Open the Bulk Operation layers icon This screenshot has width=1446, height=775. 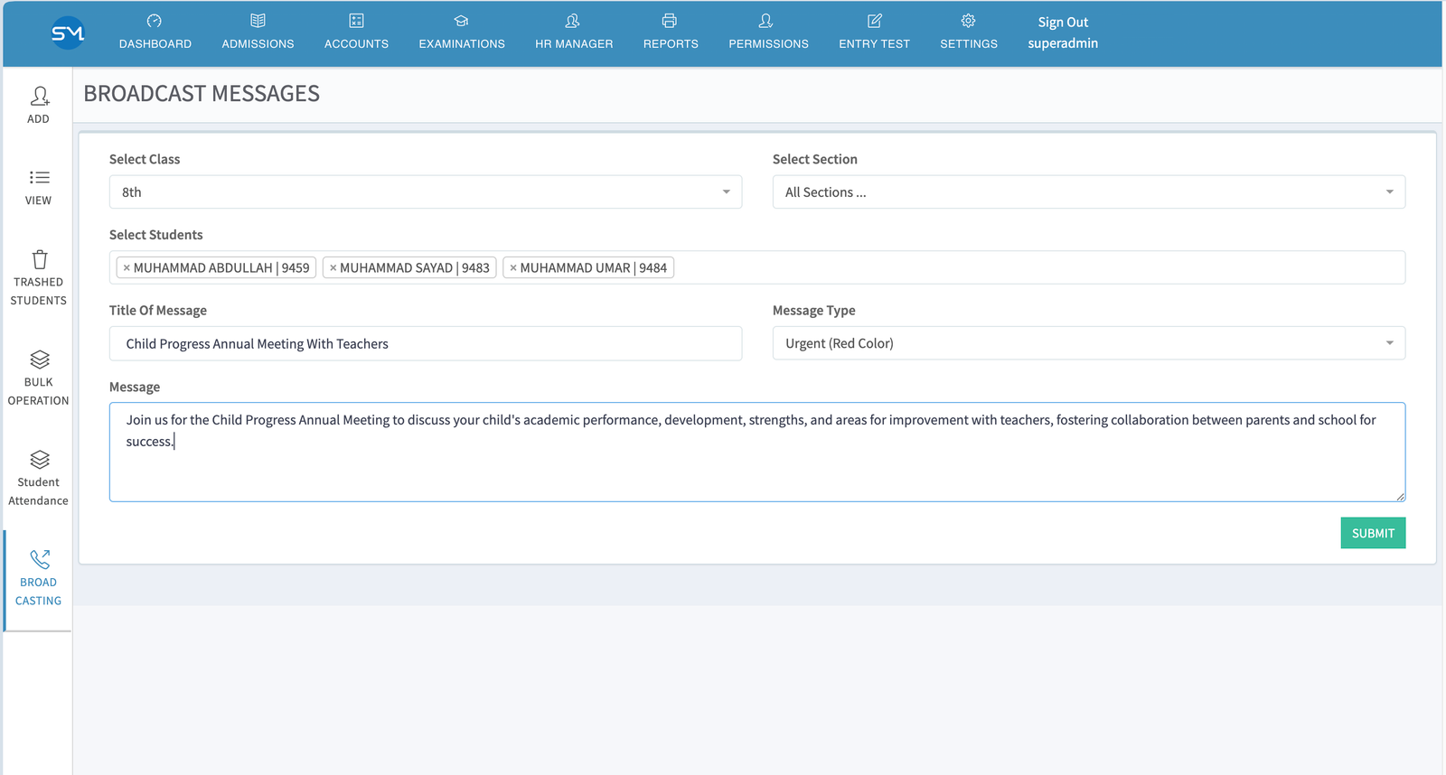point(40,359)
